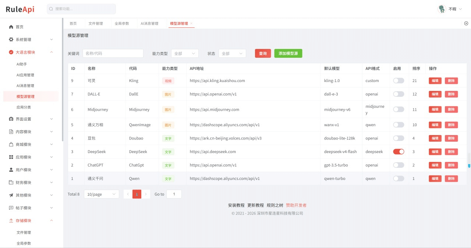Click the search magnifier icon in top bar
The height and width of the screenshot is (248, 471).
coord(51,9)
